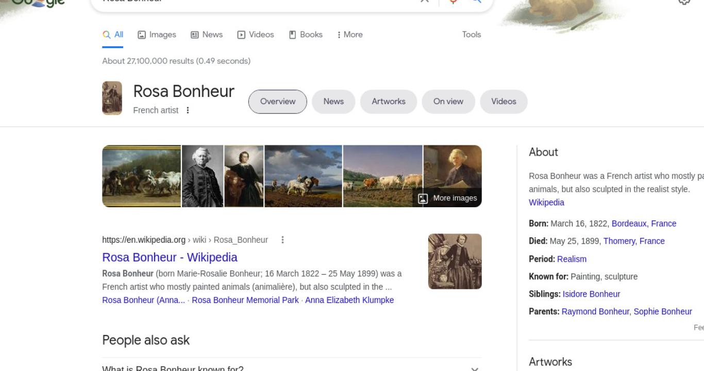
Task: Open three-dot options next to Wikipedia URL
Action: click(x=282, y=240)
